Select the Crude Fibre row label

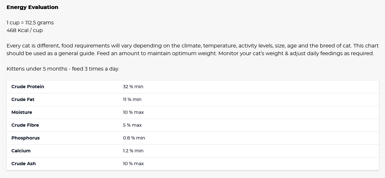(x=25, y=125)
